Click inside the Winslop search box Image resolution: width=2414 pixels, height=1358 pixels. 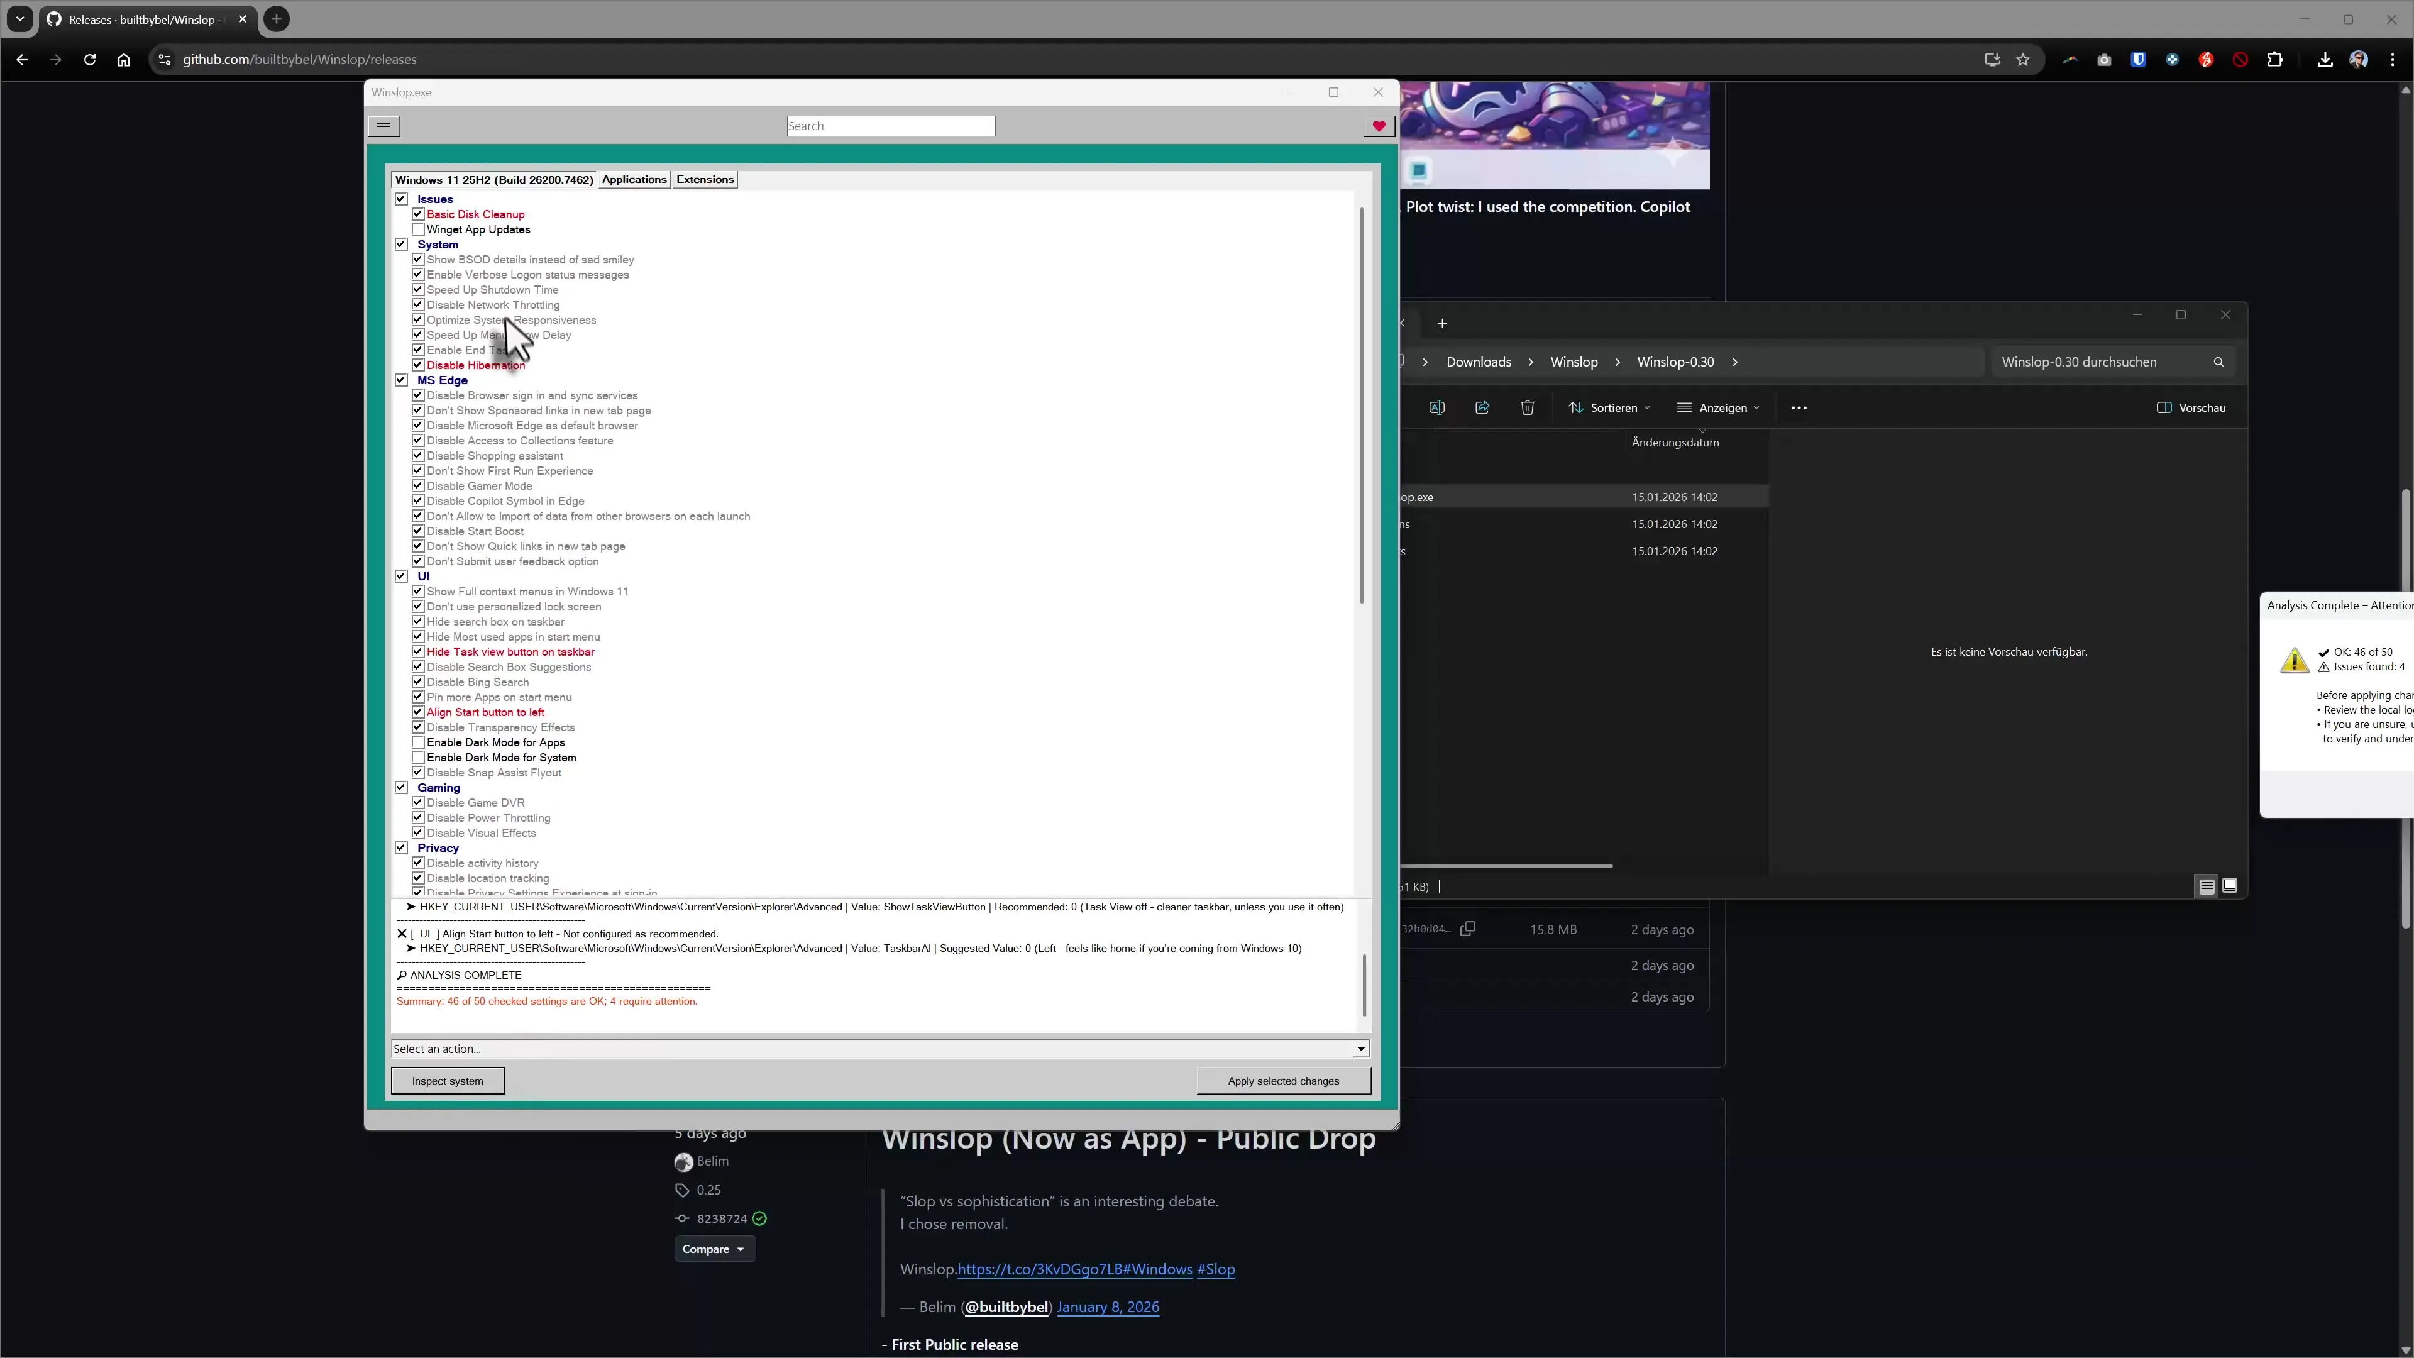[x=890, y=126]
